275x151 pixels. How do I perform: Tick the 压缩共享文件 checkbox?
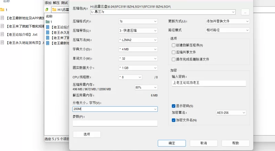[x=174, y=52]
